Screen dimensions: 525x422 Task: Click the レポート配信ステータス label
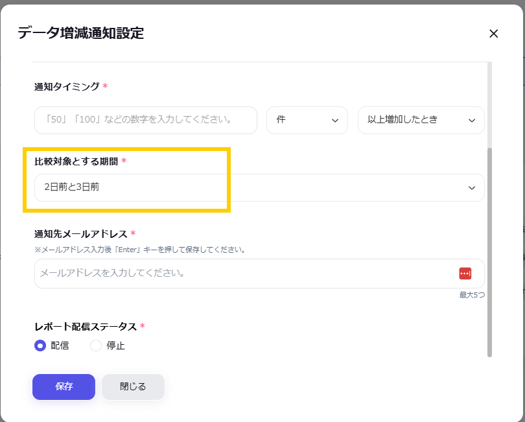85,326
